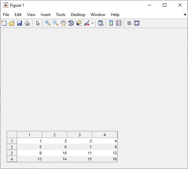Open the Help menu
Screen dimensions: 188x169
[x=115, y=15]
